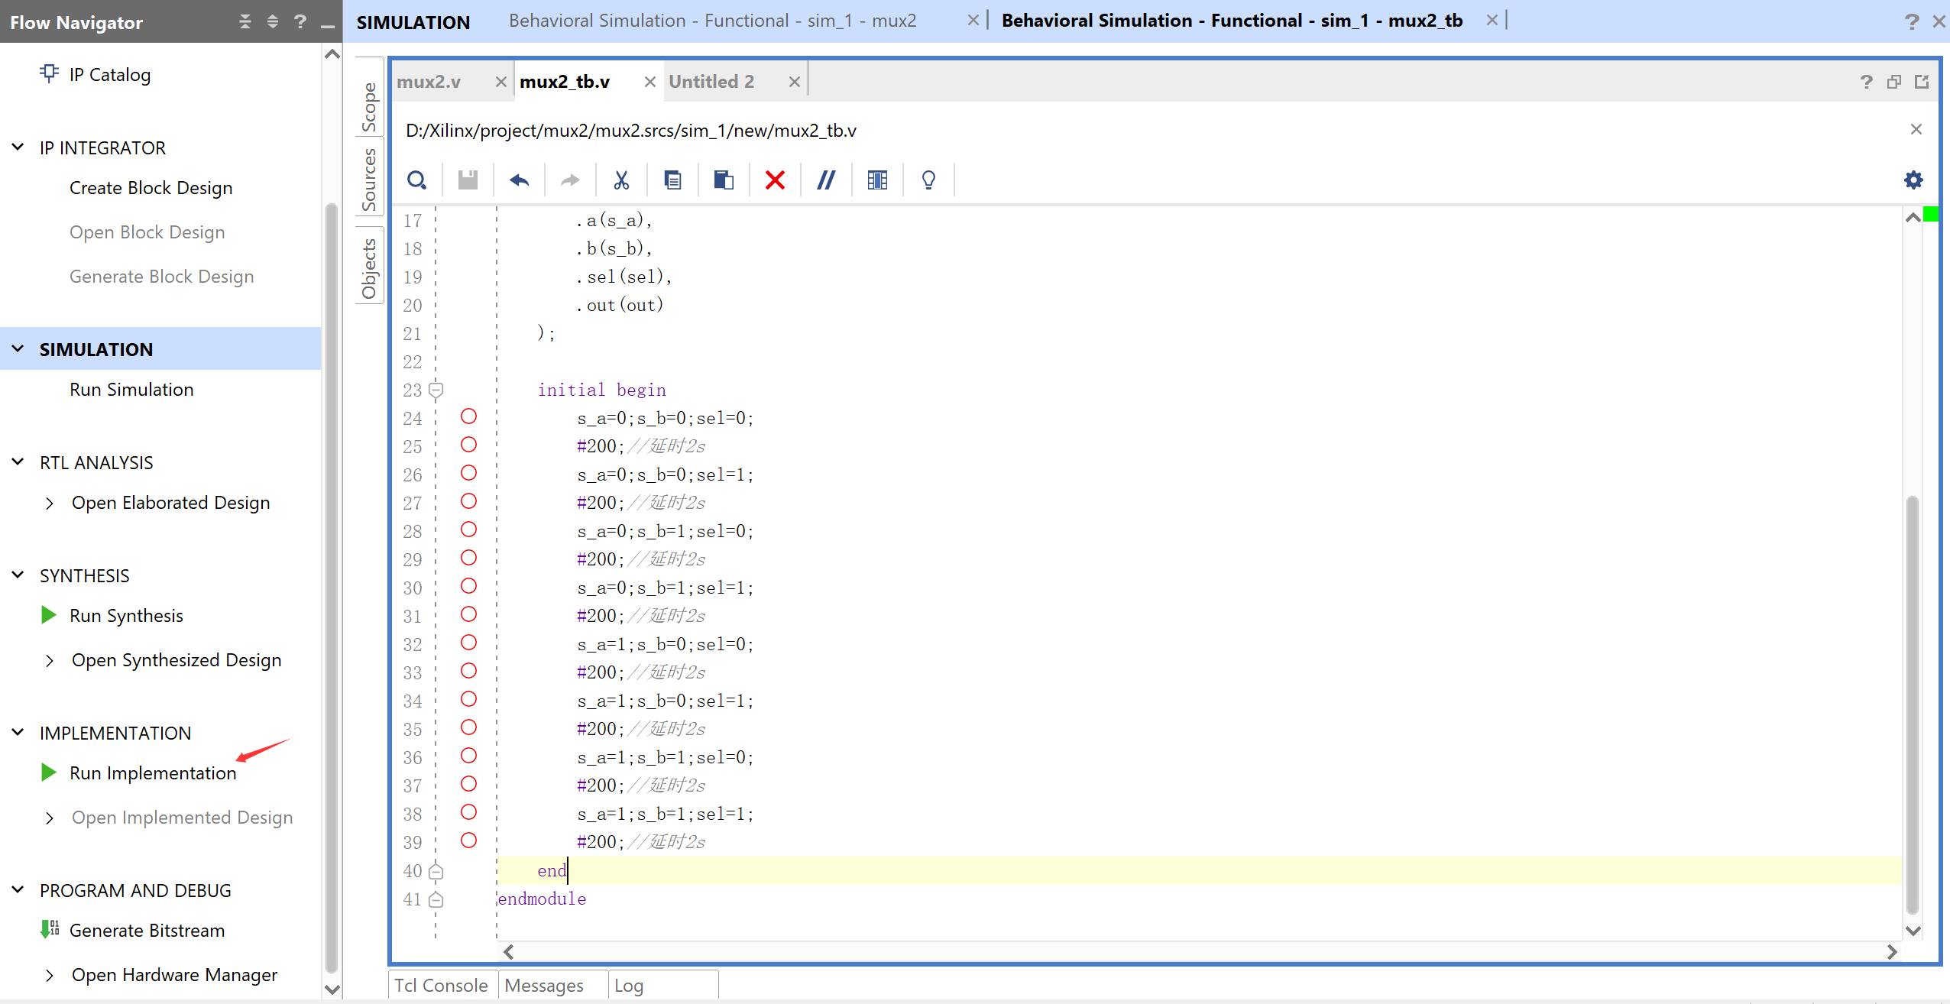Open editor settings gear
Viewport: 1950px width, 1004px height.
pos(1913,180)
